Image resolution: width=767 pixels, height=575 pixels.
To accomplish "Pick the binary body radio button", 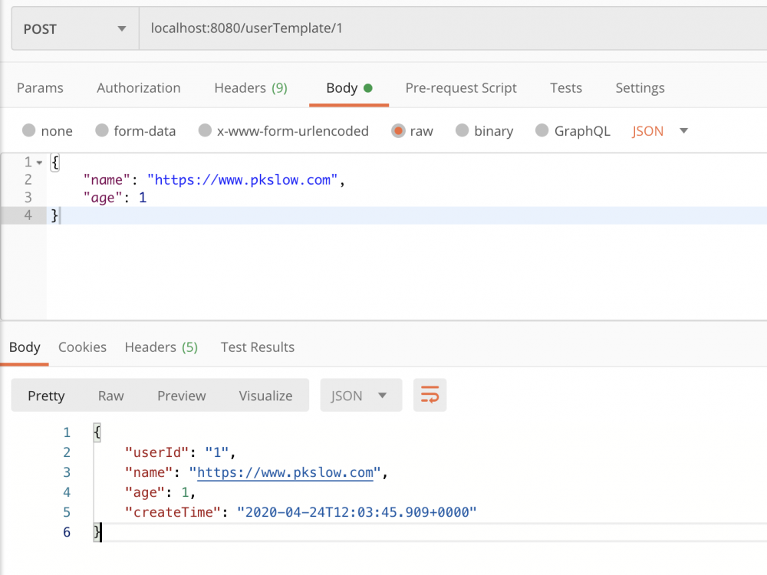I will (x=463, y=131).
